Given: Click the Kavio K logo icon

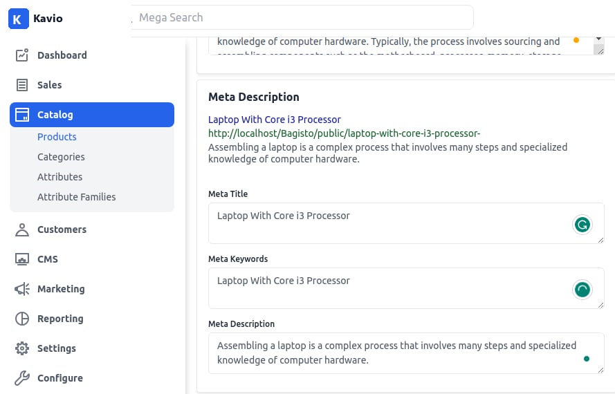Looking at the screenshot, I should click(19, 19).
